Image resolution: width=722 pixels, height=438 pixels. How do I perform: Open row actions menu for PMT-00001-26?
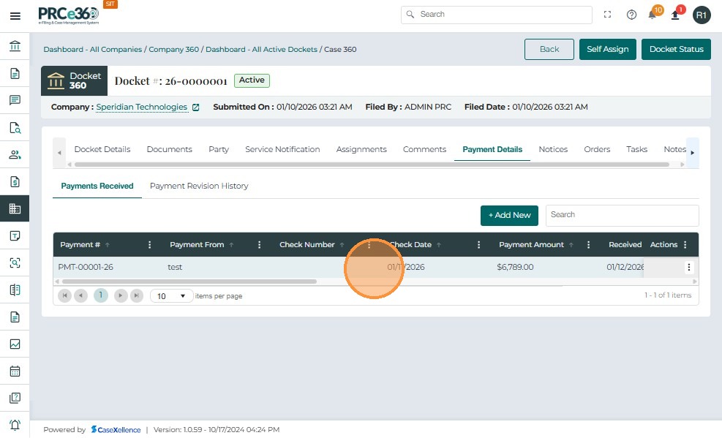pyautogui.click(x=688, y=268)
